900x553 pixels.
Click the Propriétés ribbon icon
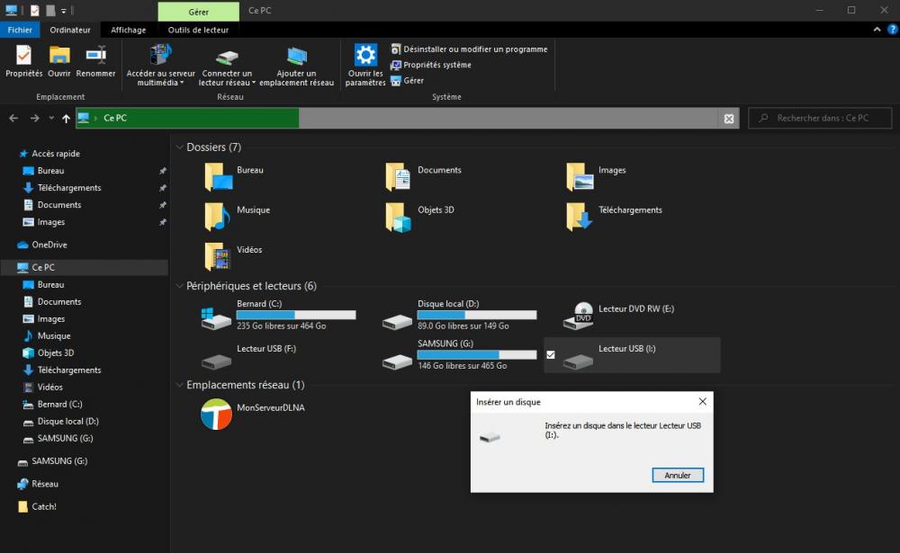[23, 56]
